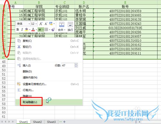Open 设置单元格格式(F)... dialog
The image size is (161, 124).
(x=49, y=84)
